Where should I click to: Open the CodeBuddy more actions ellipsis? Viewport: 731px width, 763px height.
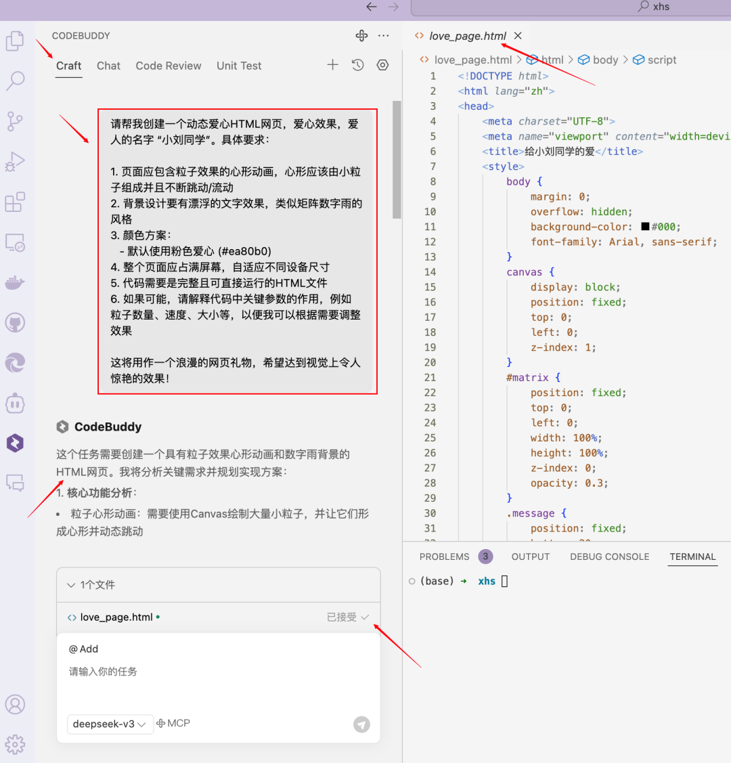(384, 35)
